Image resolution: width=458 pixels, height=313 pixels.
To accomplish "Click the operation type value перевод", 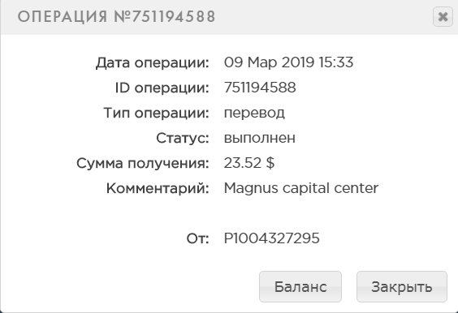I will [x=254, y=113].
